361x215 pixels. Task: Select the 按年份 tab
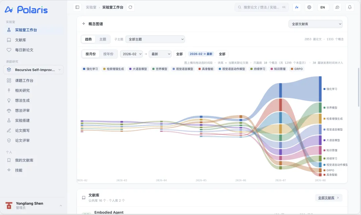click(x=108, y=54)
